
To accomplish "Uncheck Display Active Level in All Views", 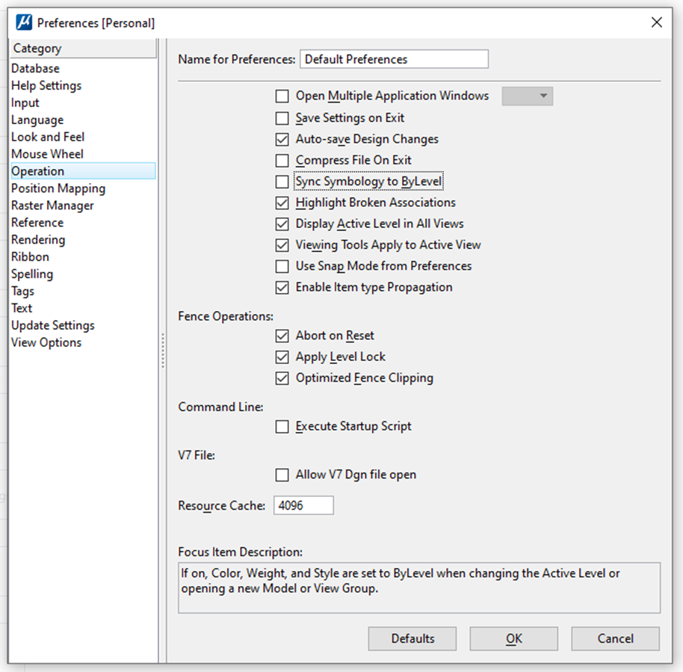I will click(282, 224).
